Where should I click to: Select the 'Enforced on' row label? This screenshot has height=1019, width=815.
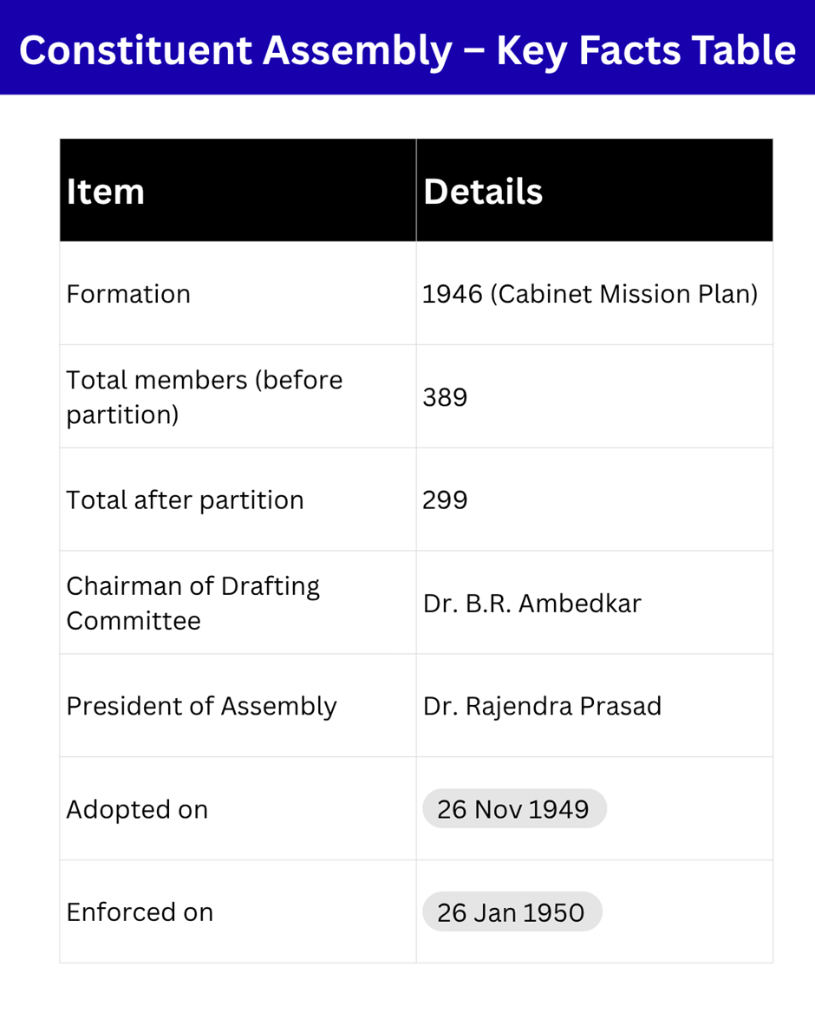(x=140, y=912)
